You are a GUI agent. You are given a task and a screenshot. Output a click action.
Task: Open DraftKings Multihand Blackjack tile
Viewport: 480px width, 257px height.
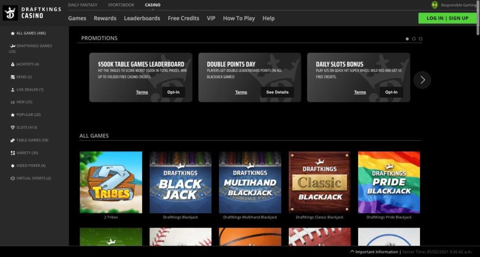coord(250,182)
